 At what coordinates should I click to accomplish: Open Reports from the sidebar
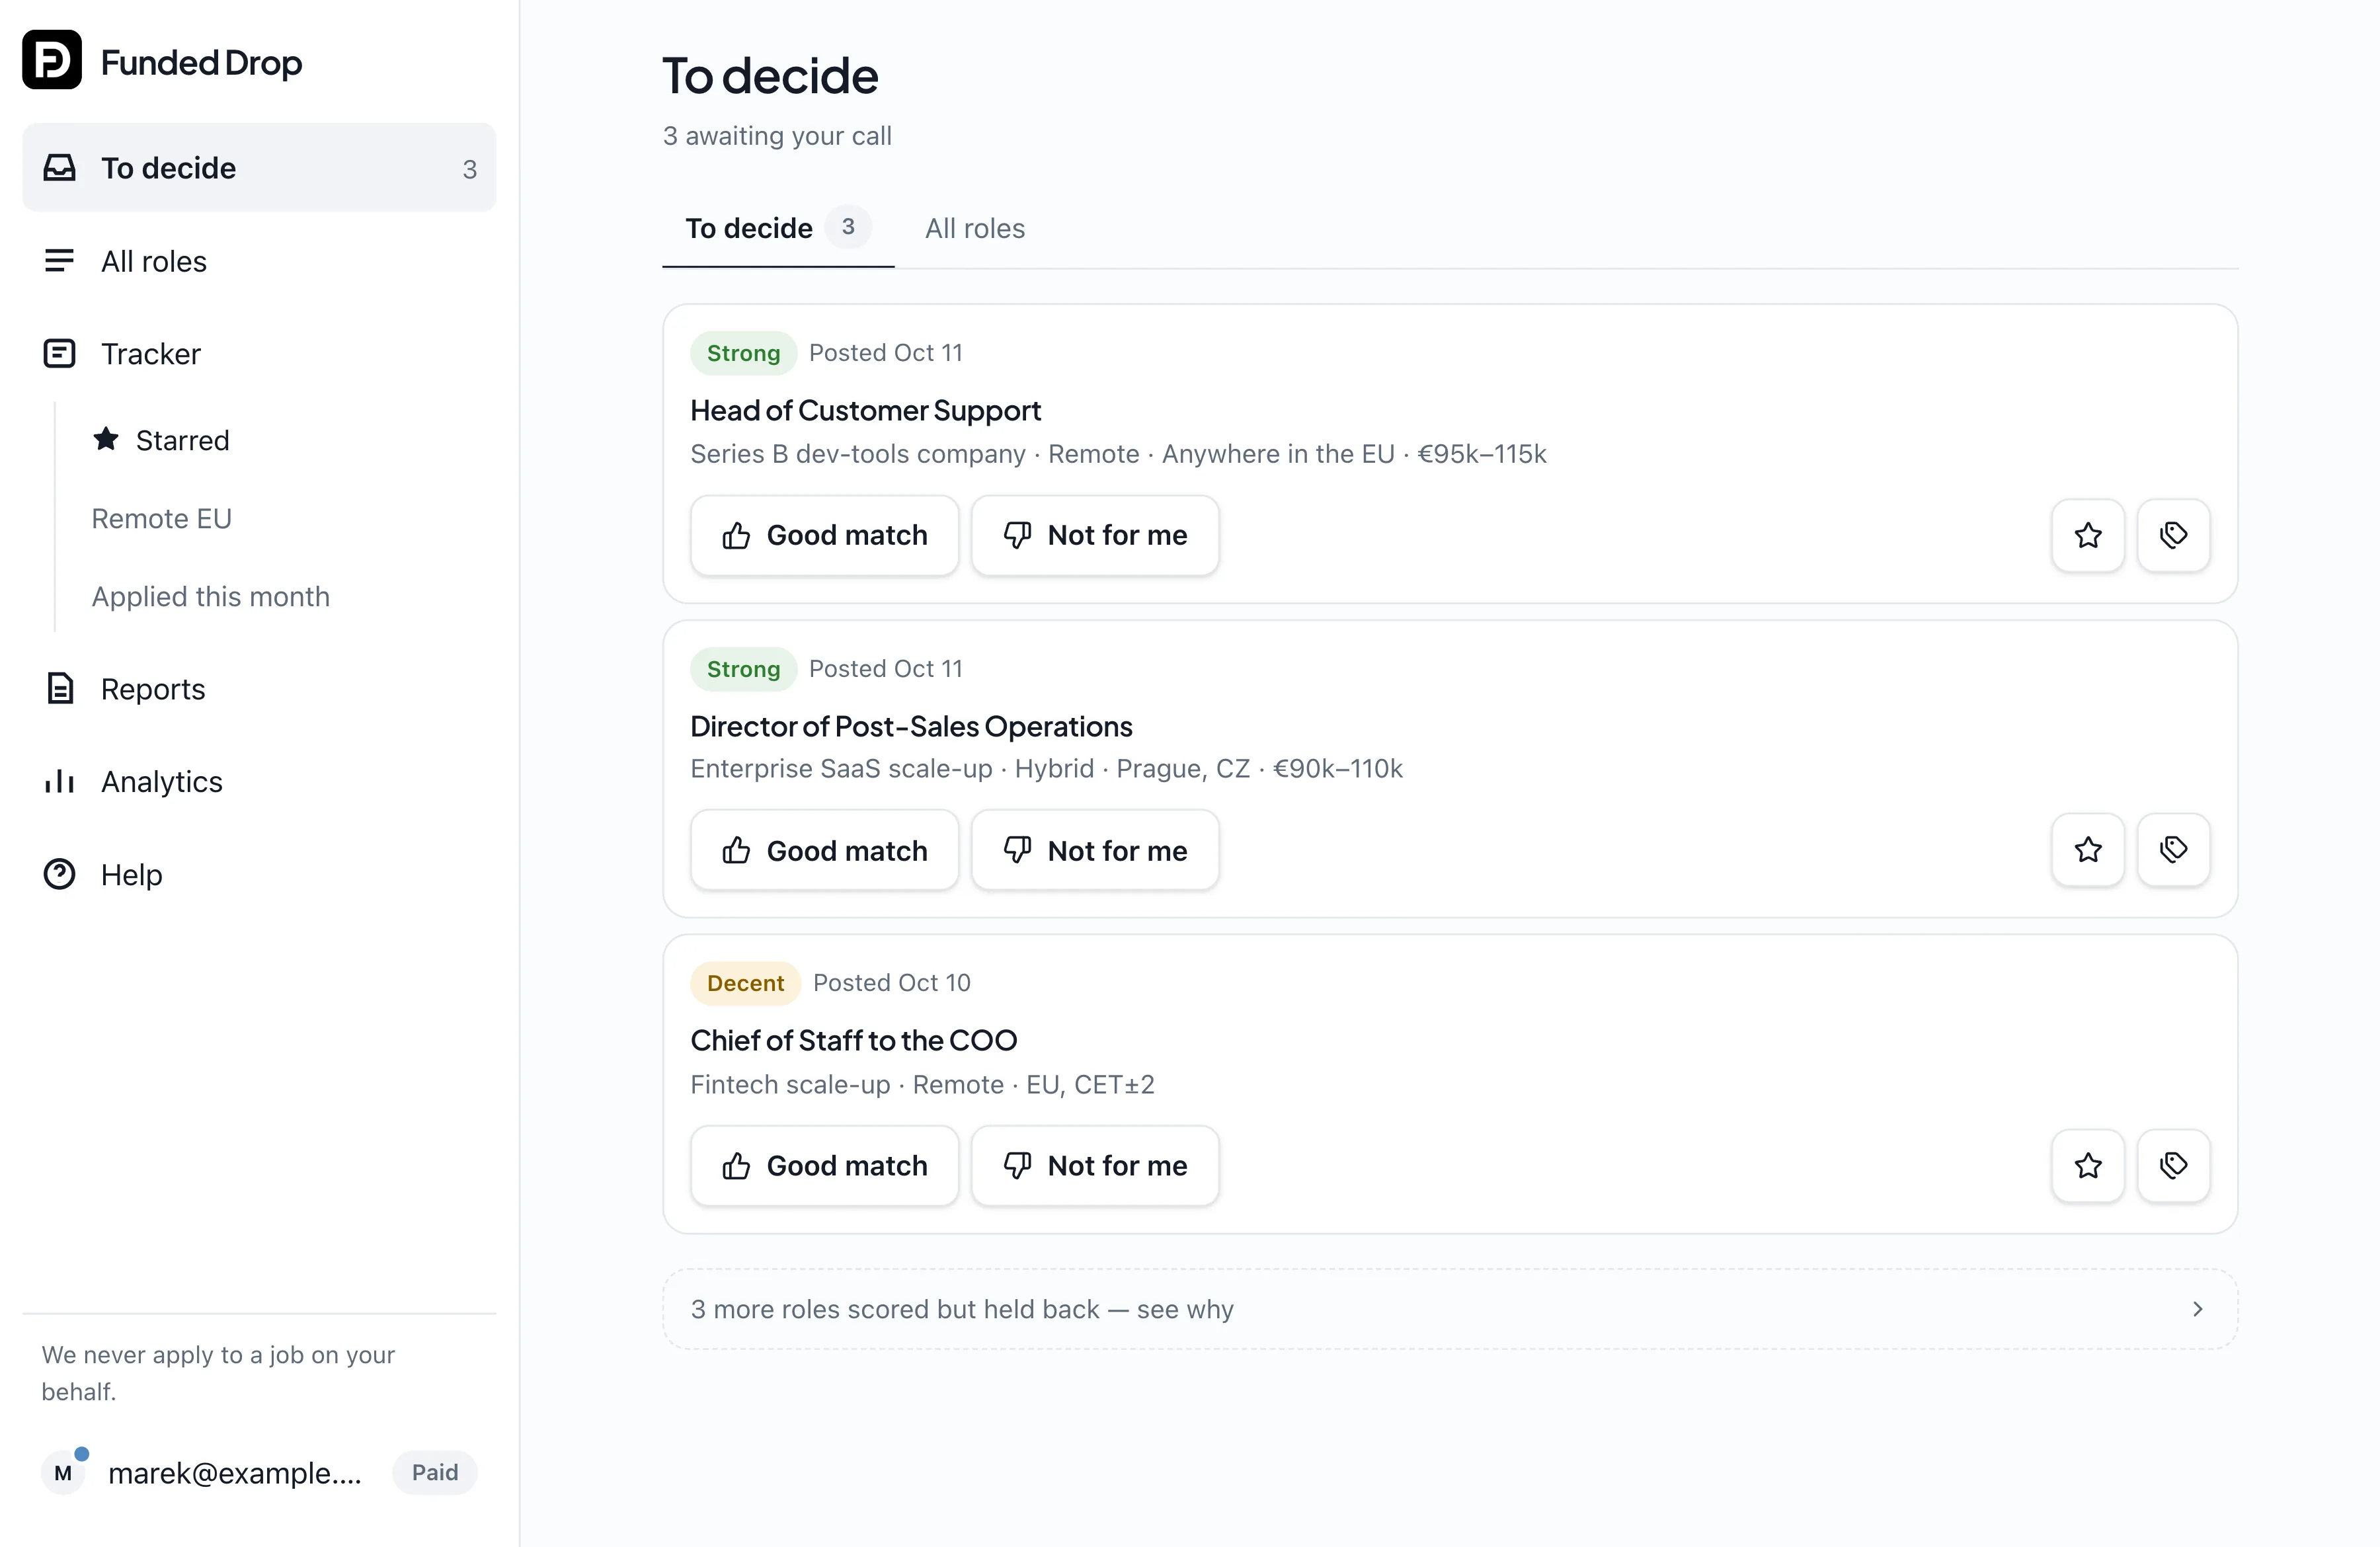[259, 688]
